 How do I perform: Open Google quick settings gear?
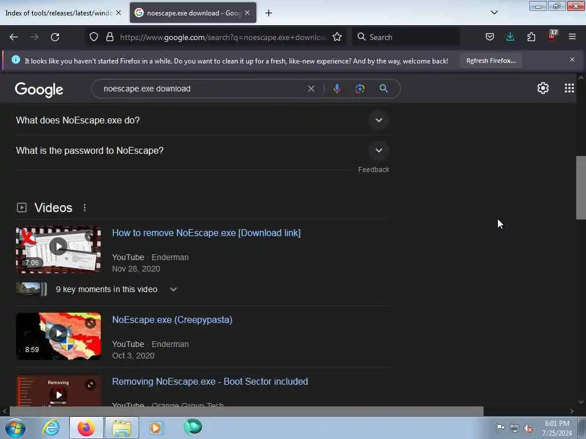543,89
